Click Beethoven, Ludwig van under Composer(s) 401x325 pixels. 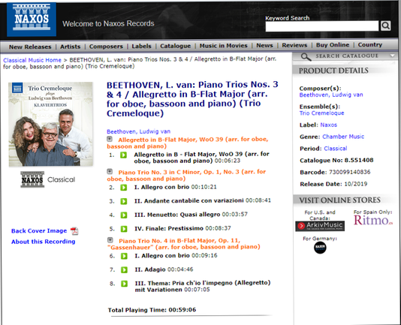coord(331,95)
